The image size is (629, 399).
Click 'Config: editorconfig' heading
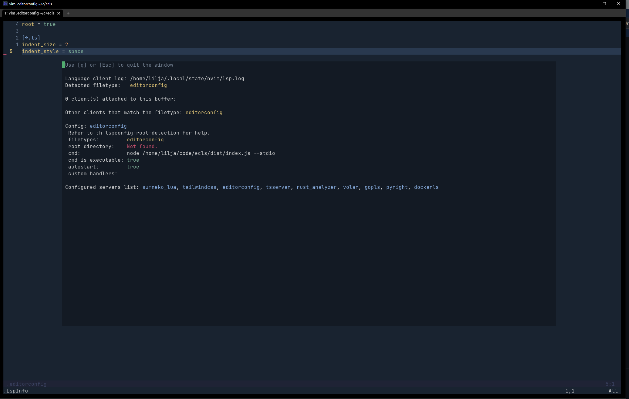(96, 126)
